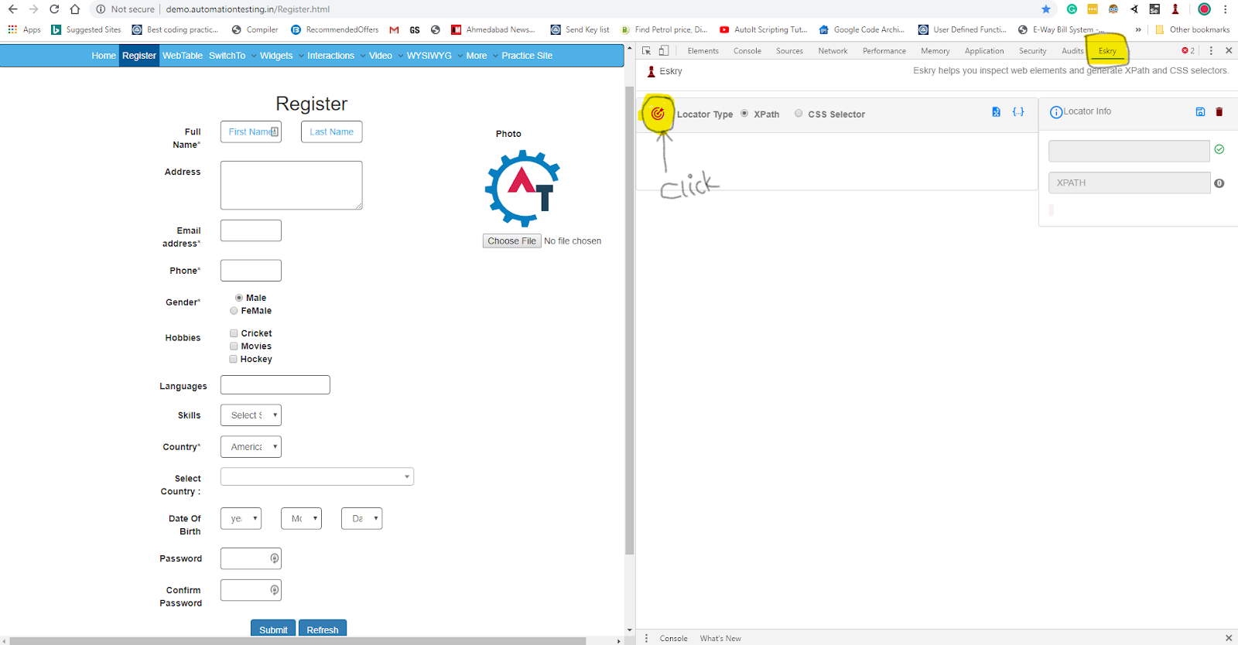
Task: Switch to the Network DevTools tab
Action: point(833,51)
